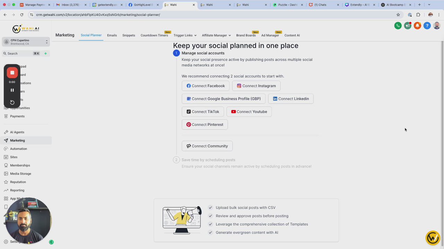Open the user profile avatar in app header
The width and height of the screenshot is (444, 249).
[437, 26]
